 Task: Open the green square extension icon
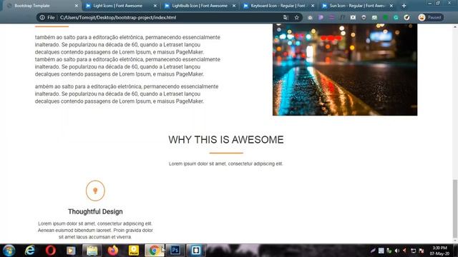click(x=385, y=17)
